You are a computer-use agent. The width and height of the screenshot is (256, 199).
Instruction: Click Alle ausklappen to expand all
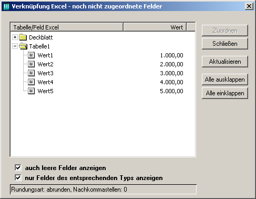coord(225,79)
